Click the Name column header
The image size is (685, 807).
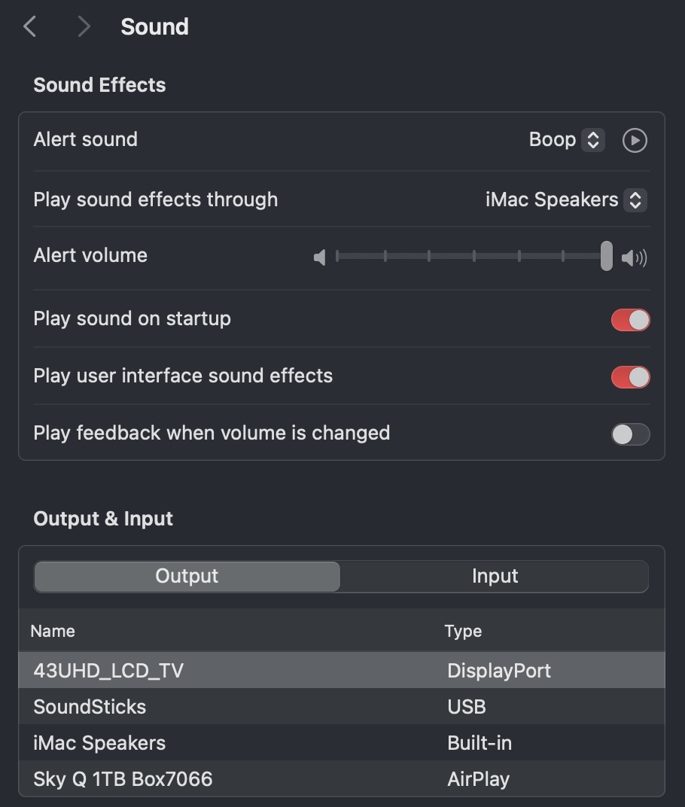point(53,631)
